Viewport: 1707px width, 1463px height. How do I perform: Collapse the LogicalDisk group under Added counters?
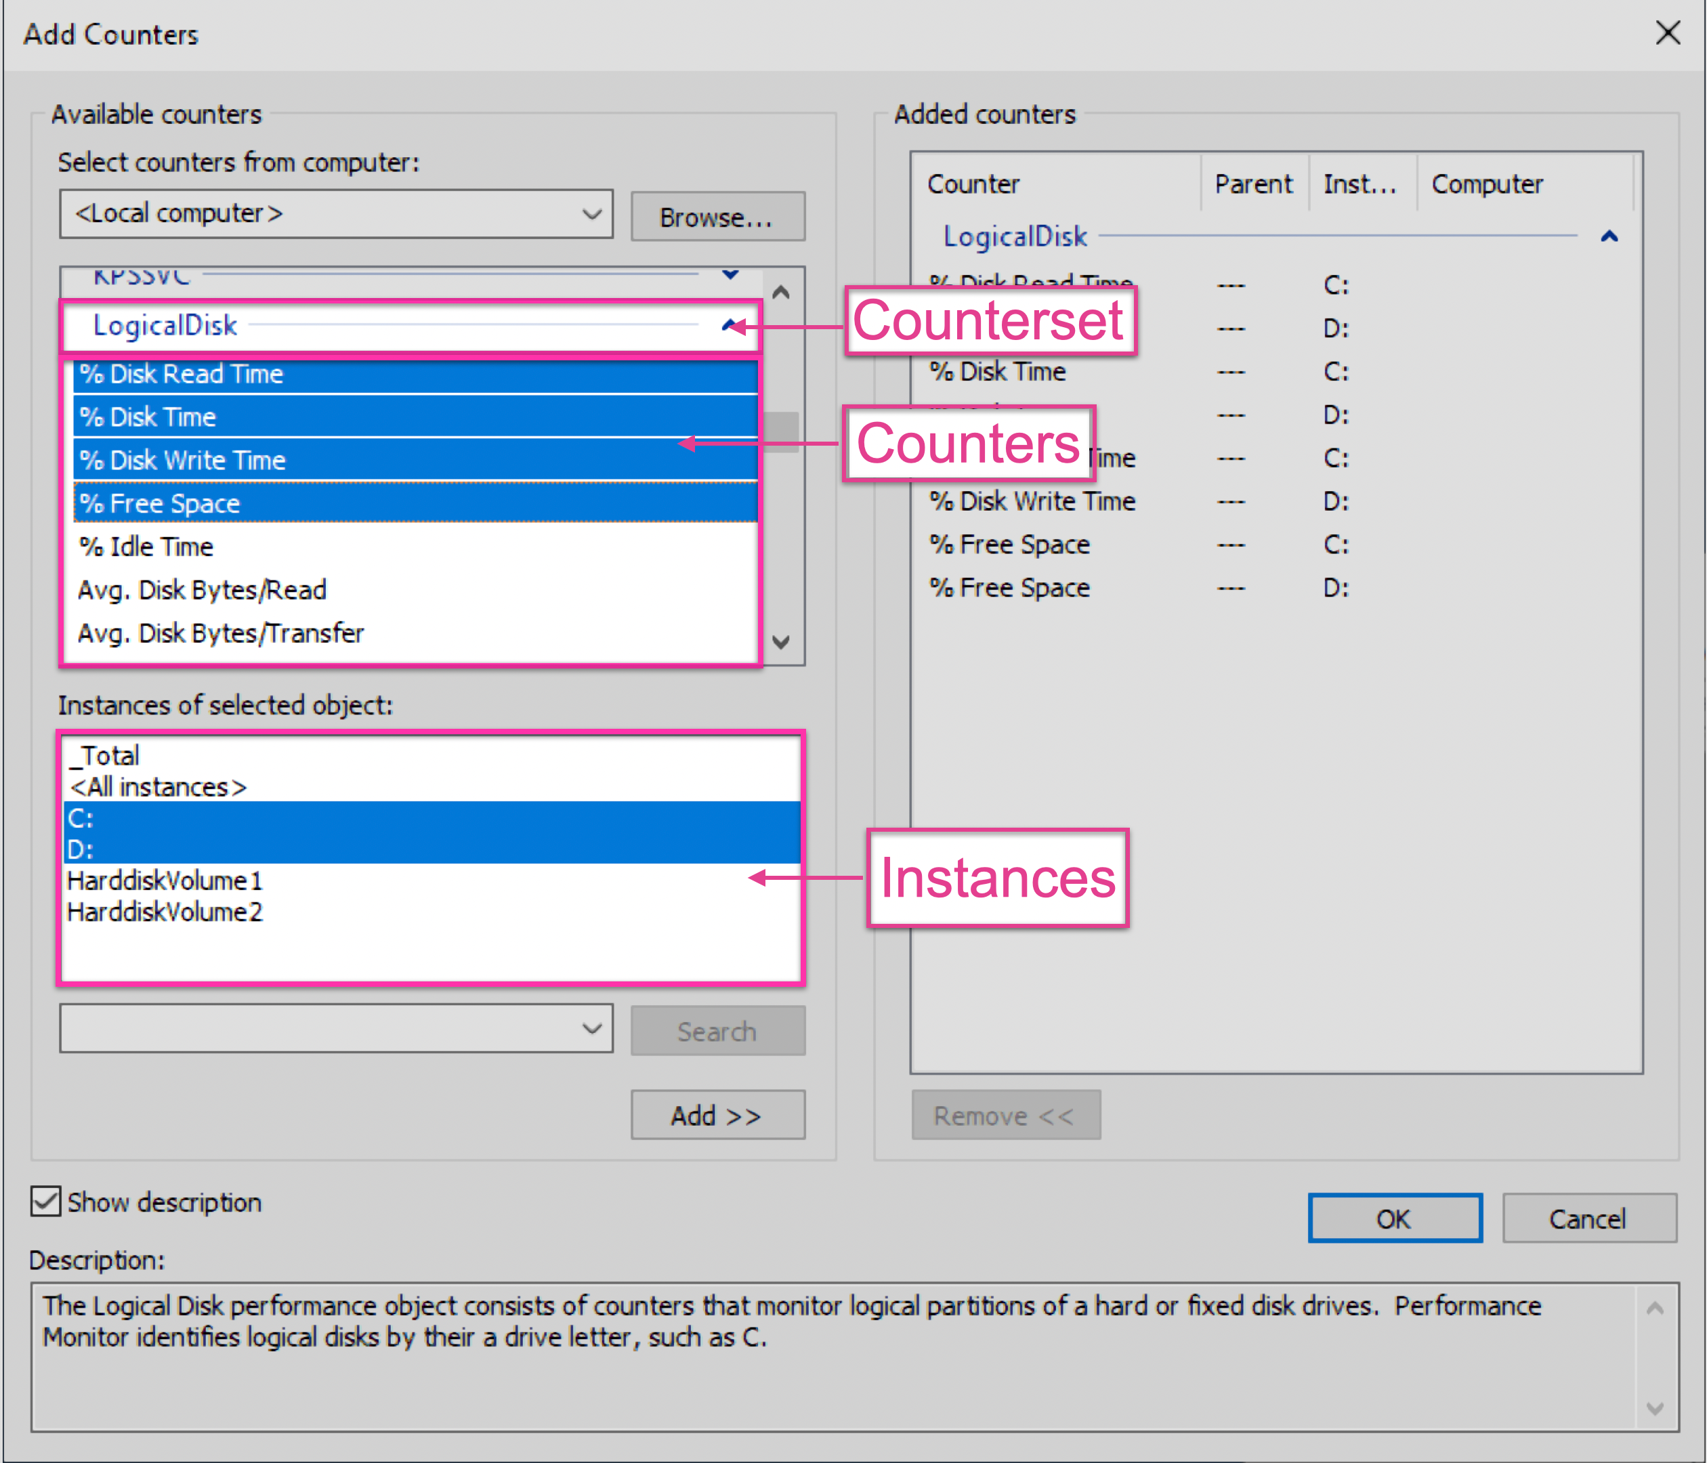(x=1609, y=236)
